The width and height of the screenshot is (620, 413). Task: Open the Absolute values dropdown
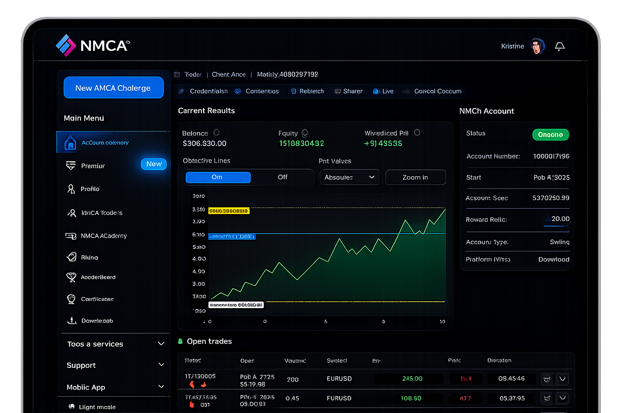click(350, 177)
